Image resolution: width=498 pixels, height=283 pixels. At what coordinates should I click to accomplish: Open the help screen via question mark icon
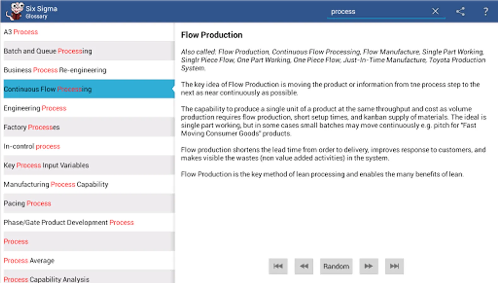pyautogui.click(x=485, y=11)
